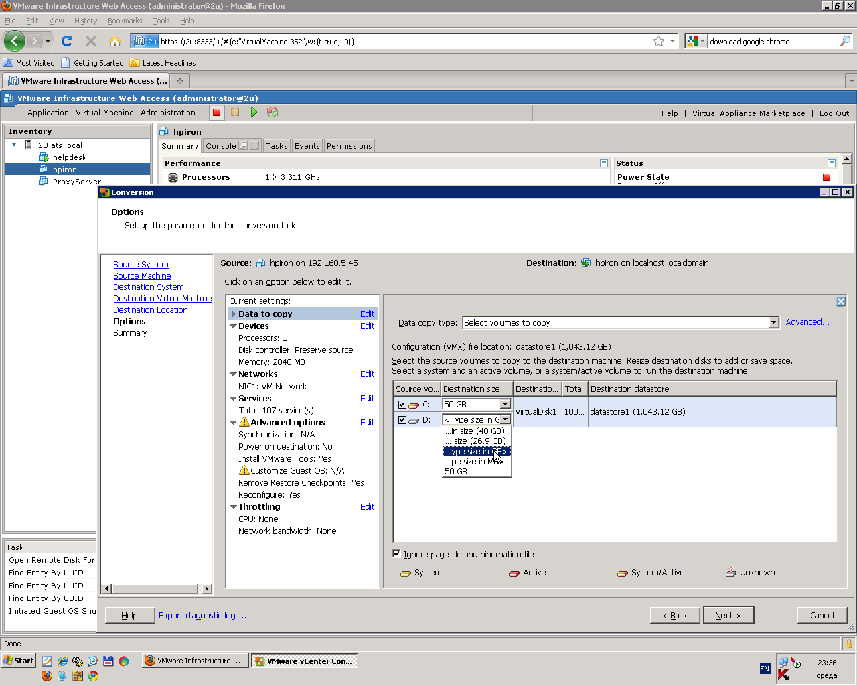Collapse the Services settings section
This screenshot has width=857, height=686.
pyautogui.click(x=233, y=399)
